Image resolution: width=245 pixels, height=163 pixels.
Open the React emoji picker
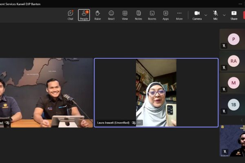111,15
